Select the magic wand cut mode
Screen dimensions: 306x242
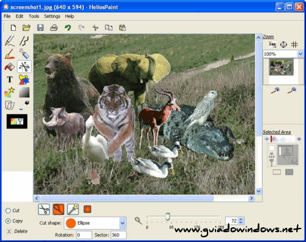pyautogui.click(x=73, y=210)
